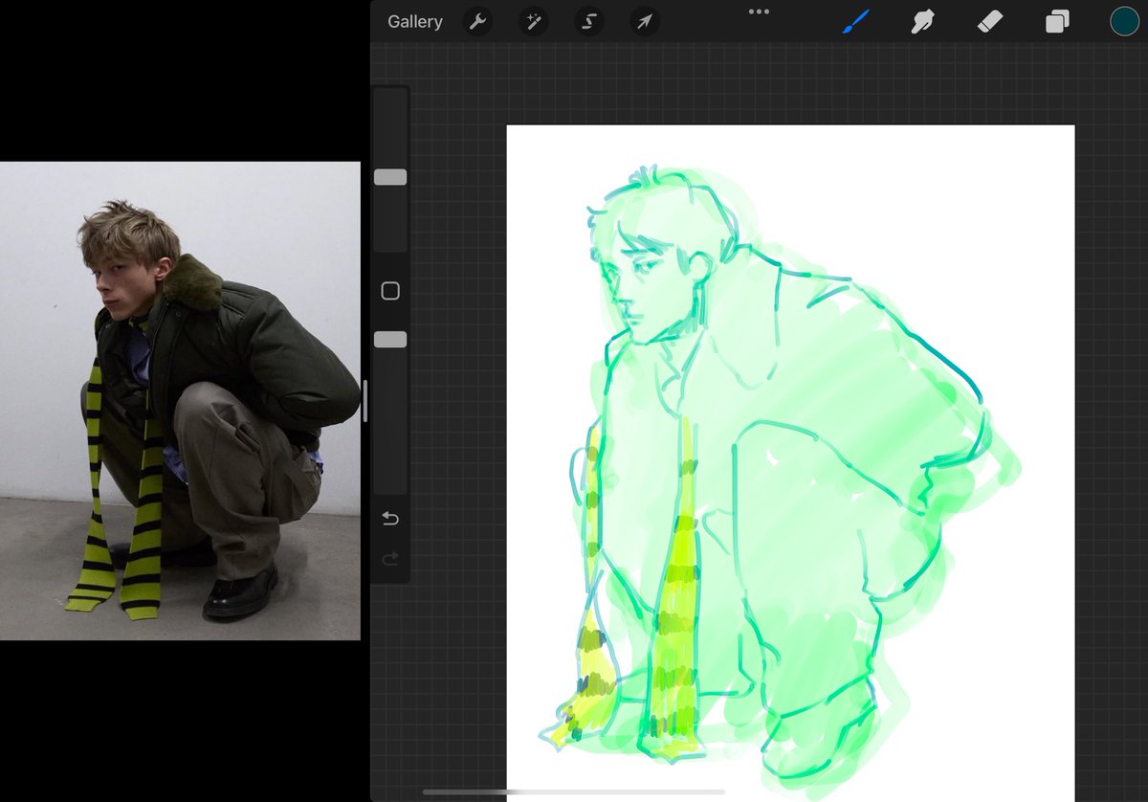Open the Layers panel

1057,21
